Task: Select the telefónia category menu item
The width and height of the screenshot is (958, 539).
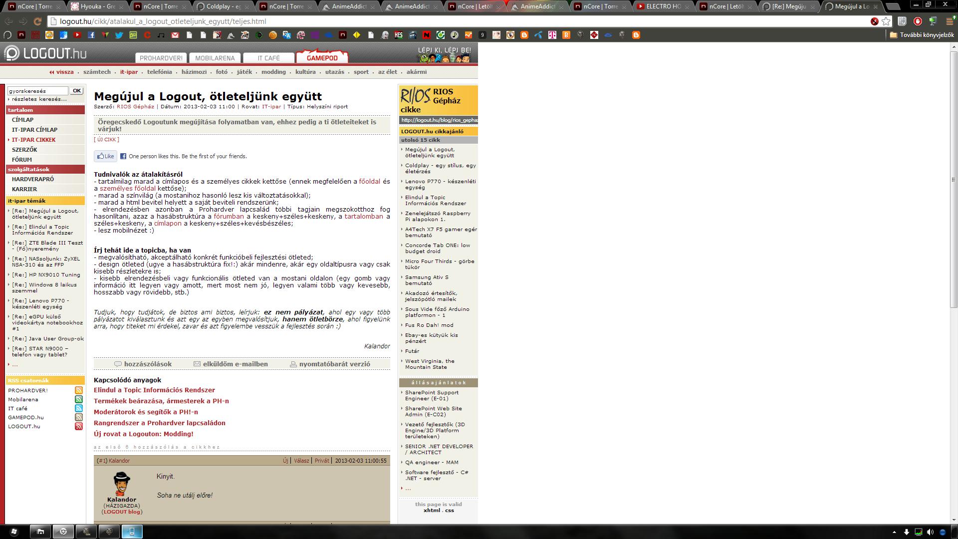Action: pyautogui.click(x=159, y=72)
